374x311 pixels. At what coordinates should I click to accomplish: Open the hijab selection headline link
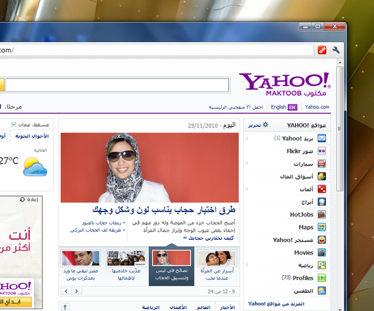(164, 210)
